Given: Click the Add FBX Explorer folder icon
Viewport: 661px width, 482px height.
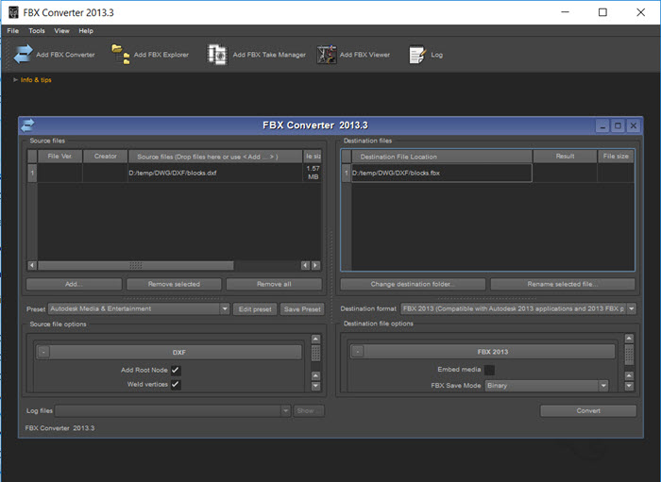Looking at the screenshot, I should tap(121, 55).
